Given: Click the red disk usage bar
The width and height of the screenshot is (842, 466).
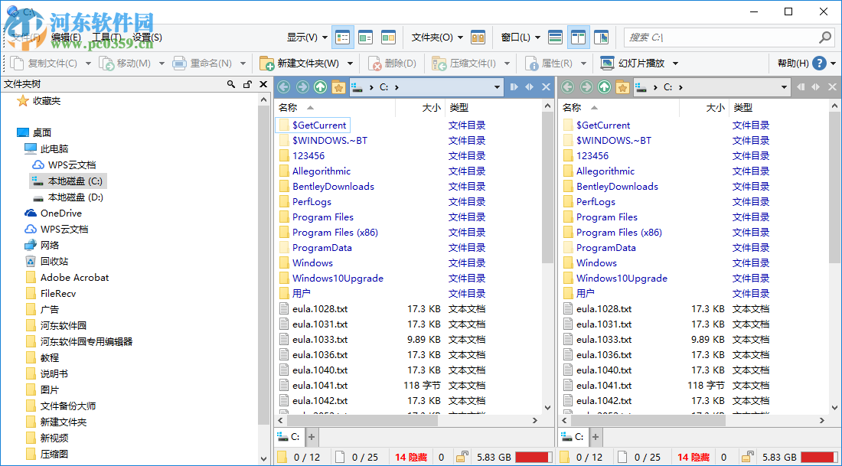Looking at the screenshot, I should click(x=533, y=455).
